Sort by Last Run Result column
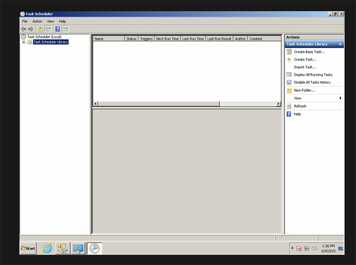Screen dimensions: 356x265 [x=219, y=39]
